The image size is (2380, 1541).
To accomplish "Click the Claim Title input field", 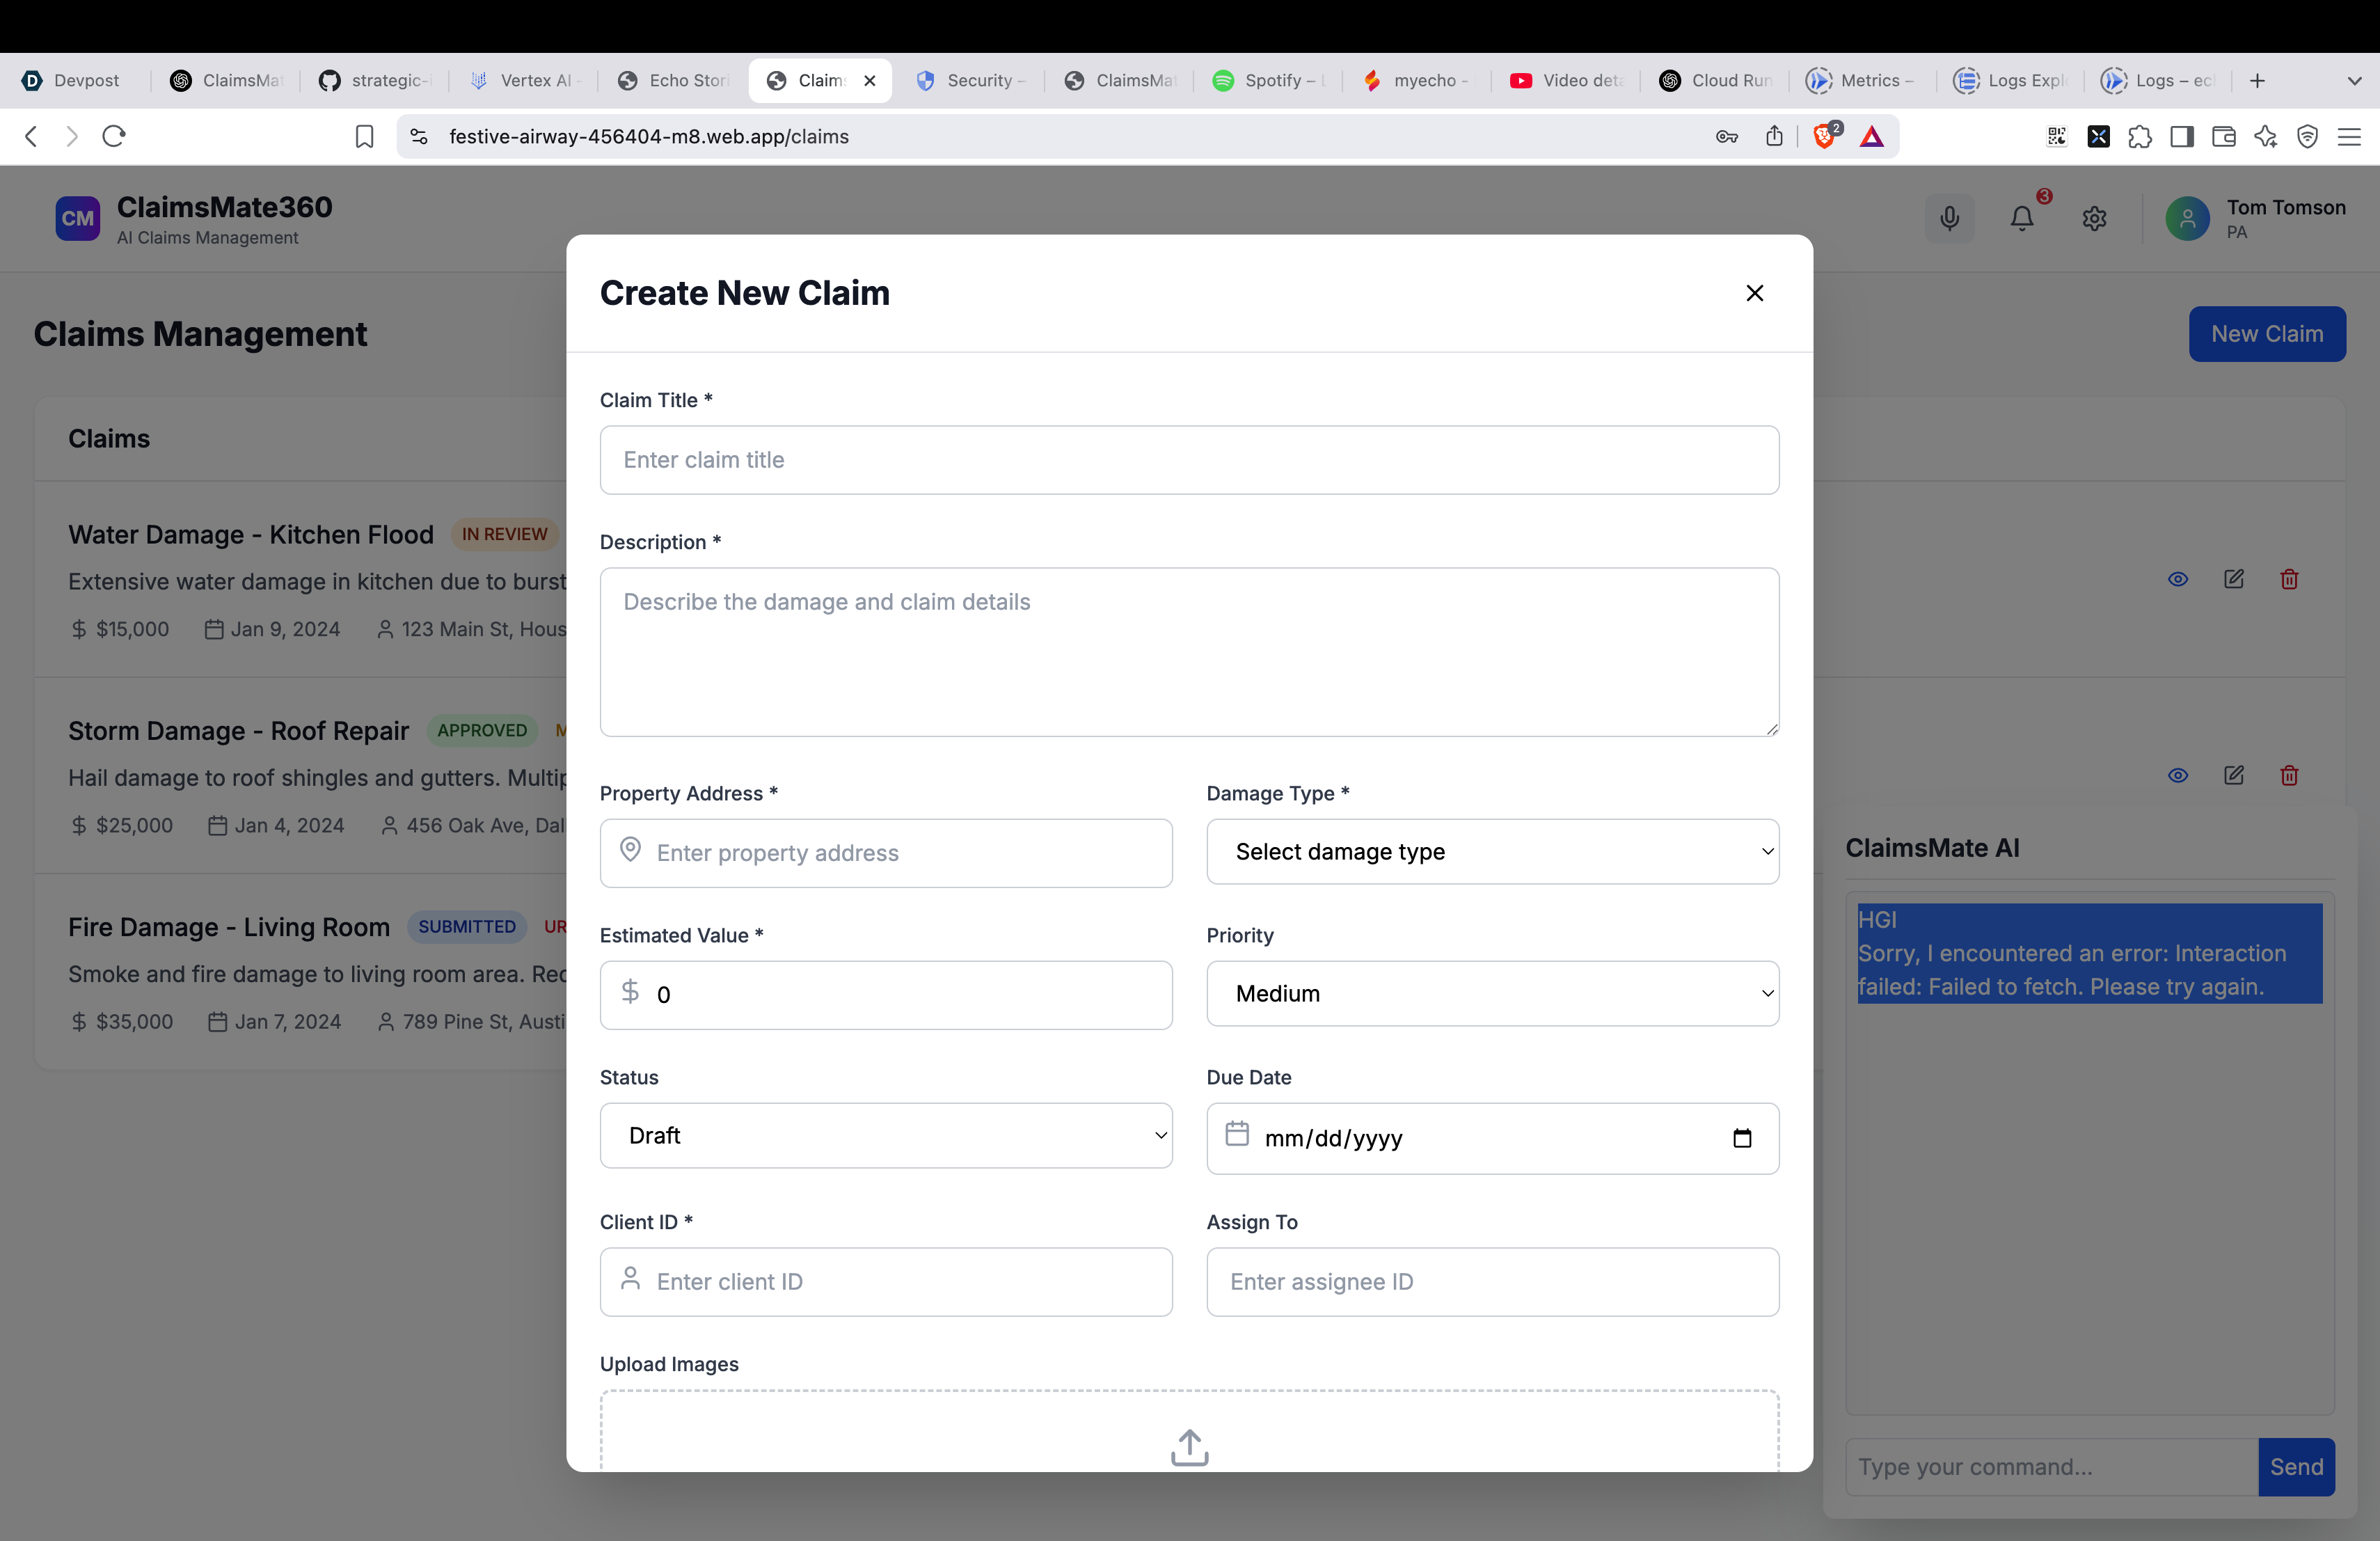I will click(x=1189, y=460).
